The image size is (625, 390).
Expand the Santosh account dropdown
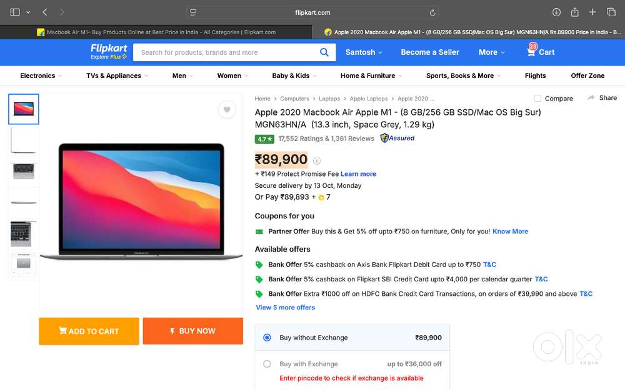coord(364,52)
